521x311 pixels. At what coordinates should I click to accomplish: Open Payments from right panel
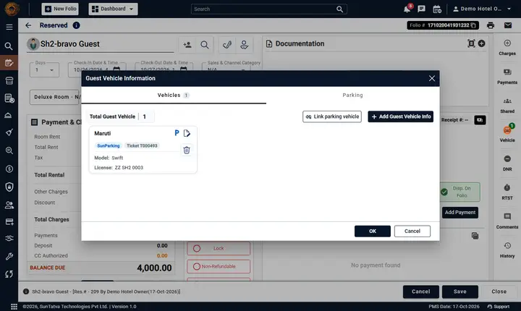[507, 77]
